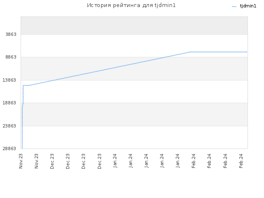264x198 pixels.
Task: Click the corner where the steep rise ends
Action: (23, 85)
